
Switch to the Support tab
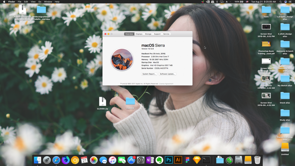[x=157, y=34]
